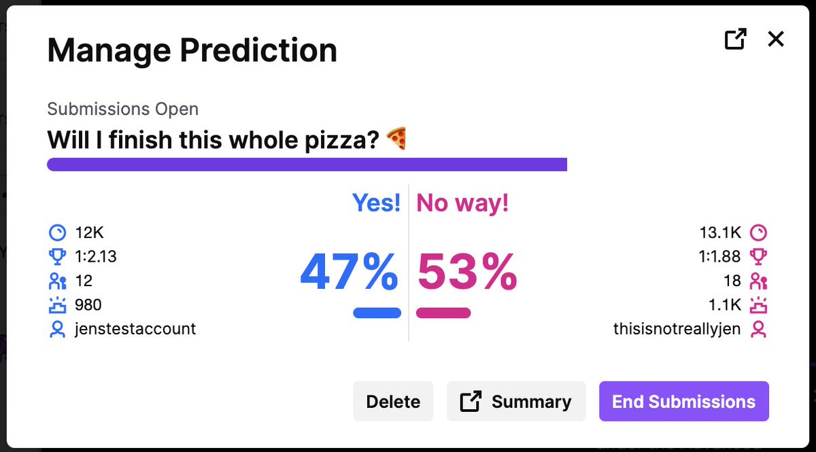Click the pink trophy odds icon
The width and height of the screenshot is (816, 452).
758,257
